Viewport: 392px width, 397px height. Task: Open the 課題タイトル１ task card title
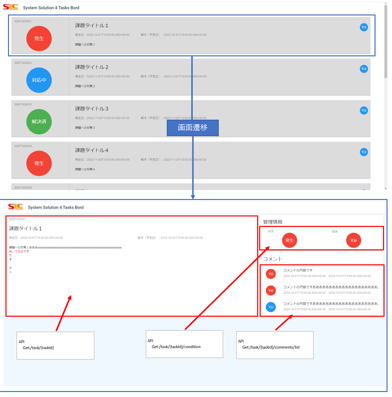click(x=92, y=25)
